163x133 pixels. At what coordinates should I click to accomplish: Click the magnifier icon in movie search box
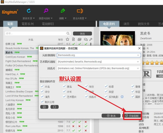(x=68, y=33)
